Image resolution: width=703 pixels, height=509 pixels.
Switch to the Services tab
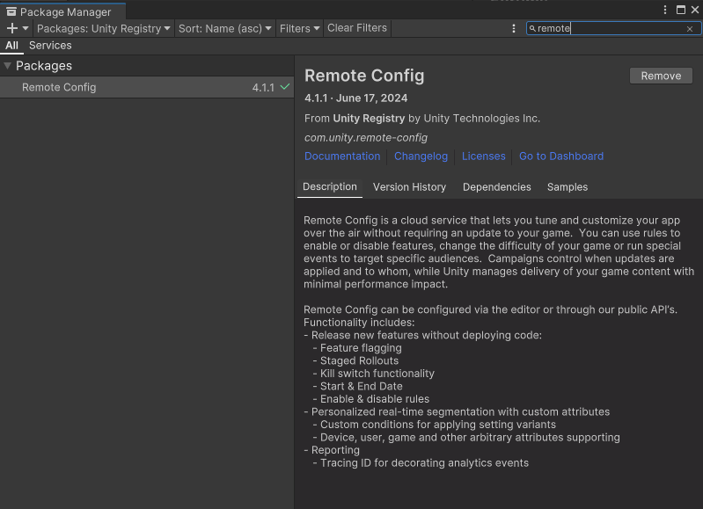tap(50, 45)
